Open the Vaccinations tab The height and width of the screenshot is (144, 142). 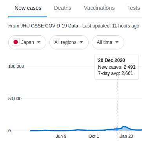pyautogui.click(x=99, y=8)
